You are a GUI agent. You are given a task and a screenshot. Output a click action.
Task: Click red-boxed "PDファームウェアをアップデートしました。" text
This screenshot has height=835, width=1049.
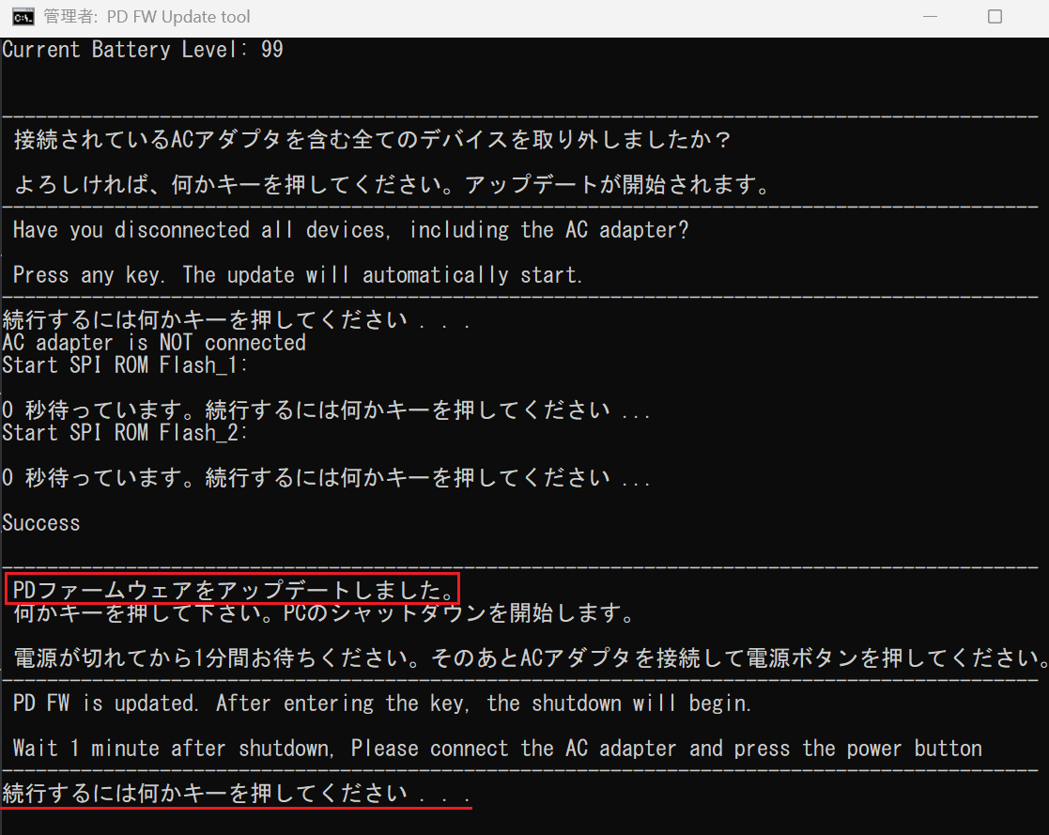[233, 591]
